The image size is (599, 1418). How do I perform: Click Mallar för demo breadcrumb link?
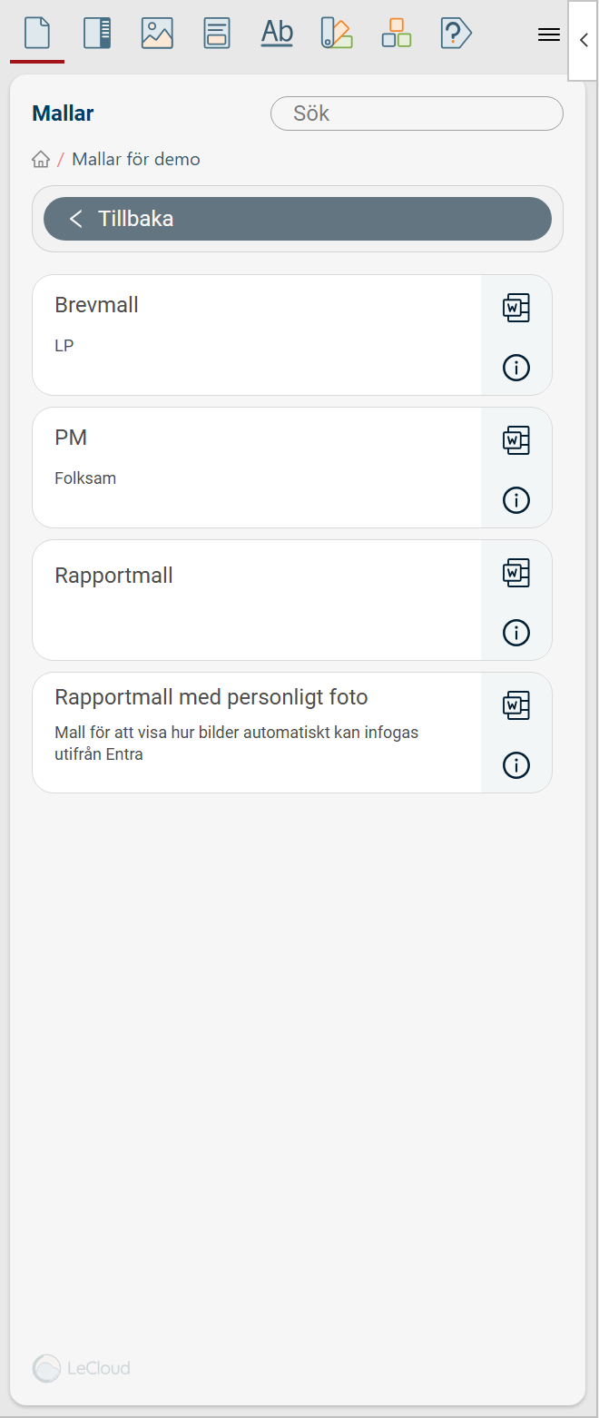point(136,160)
